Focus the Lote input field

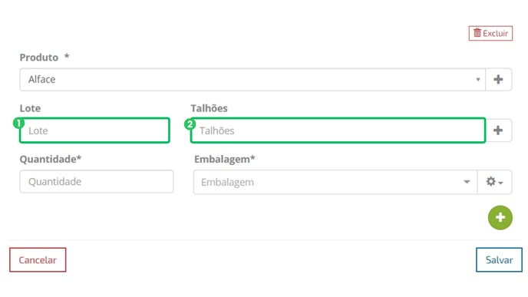(x=94, y=130)
